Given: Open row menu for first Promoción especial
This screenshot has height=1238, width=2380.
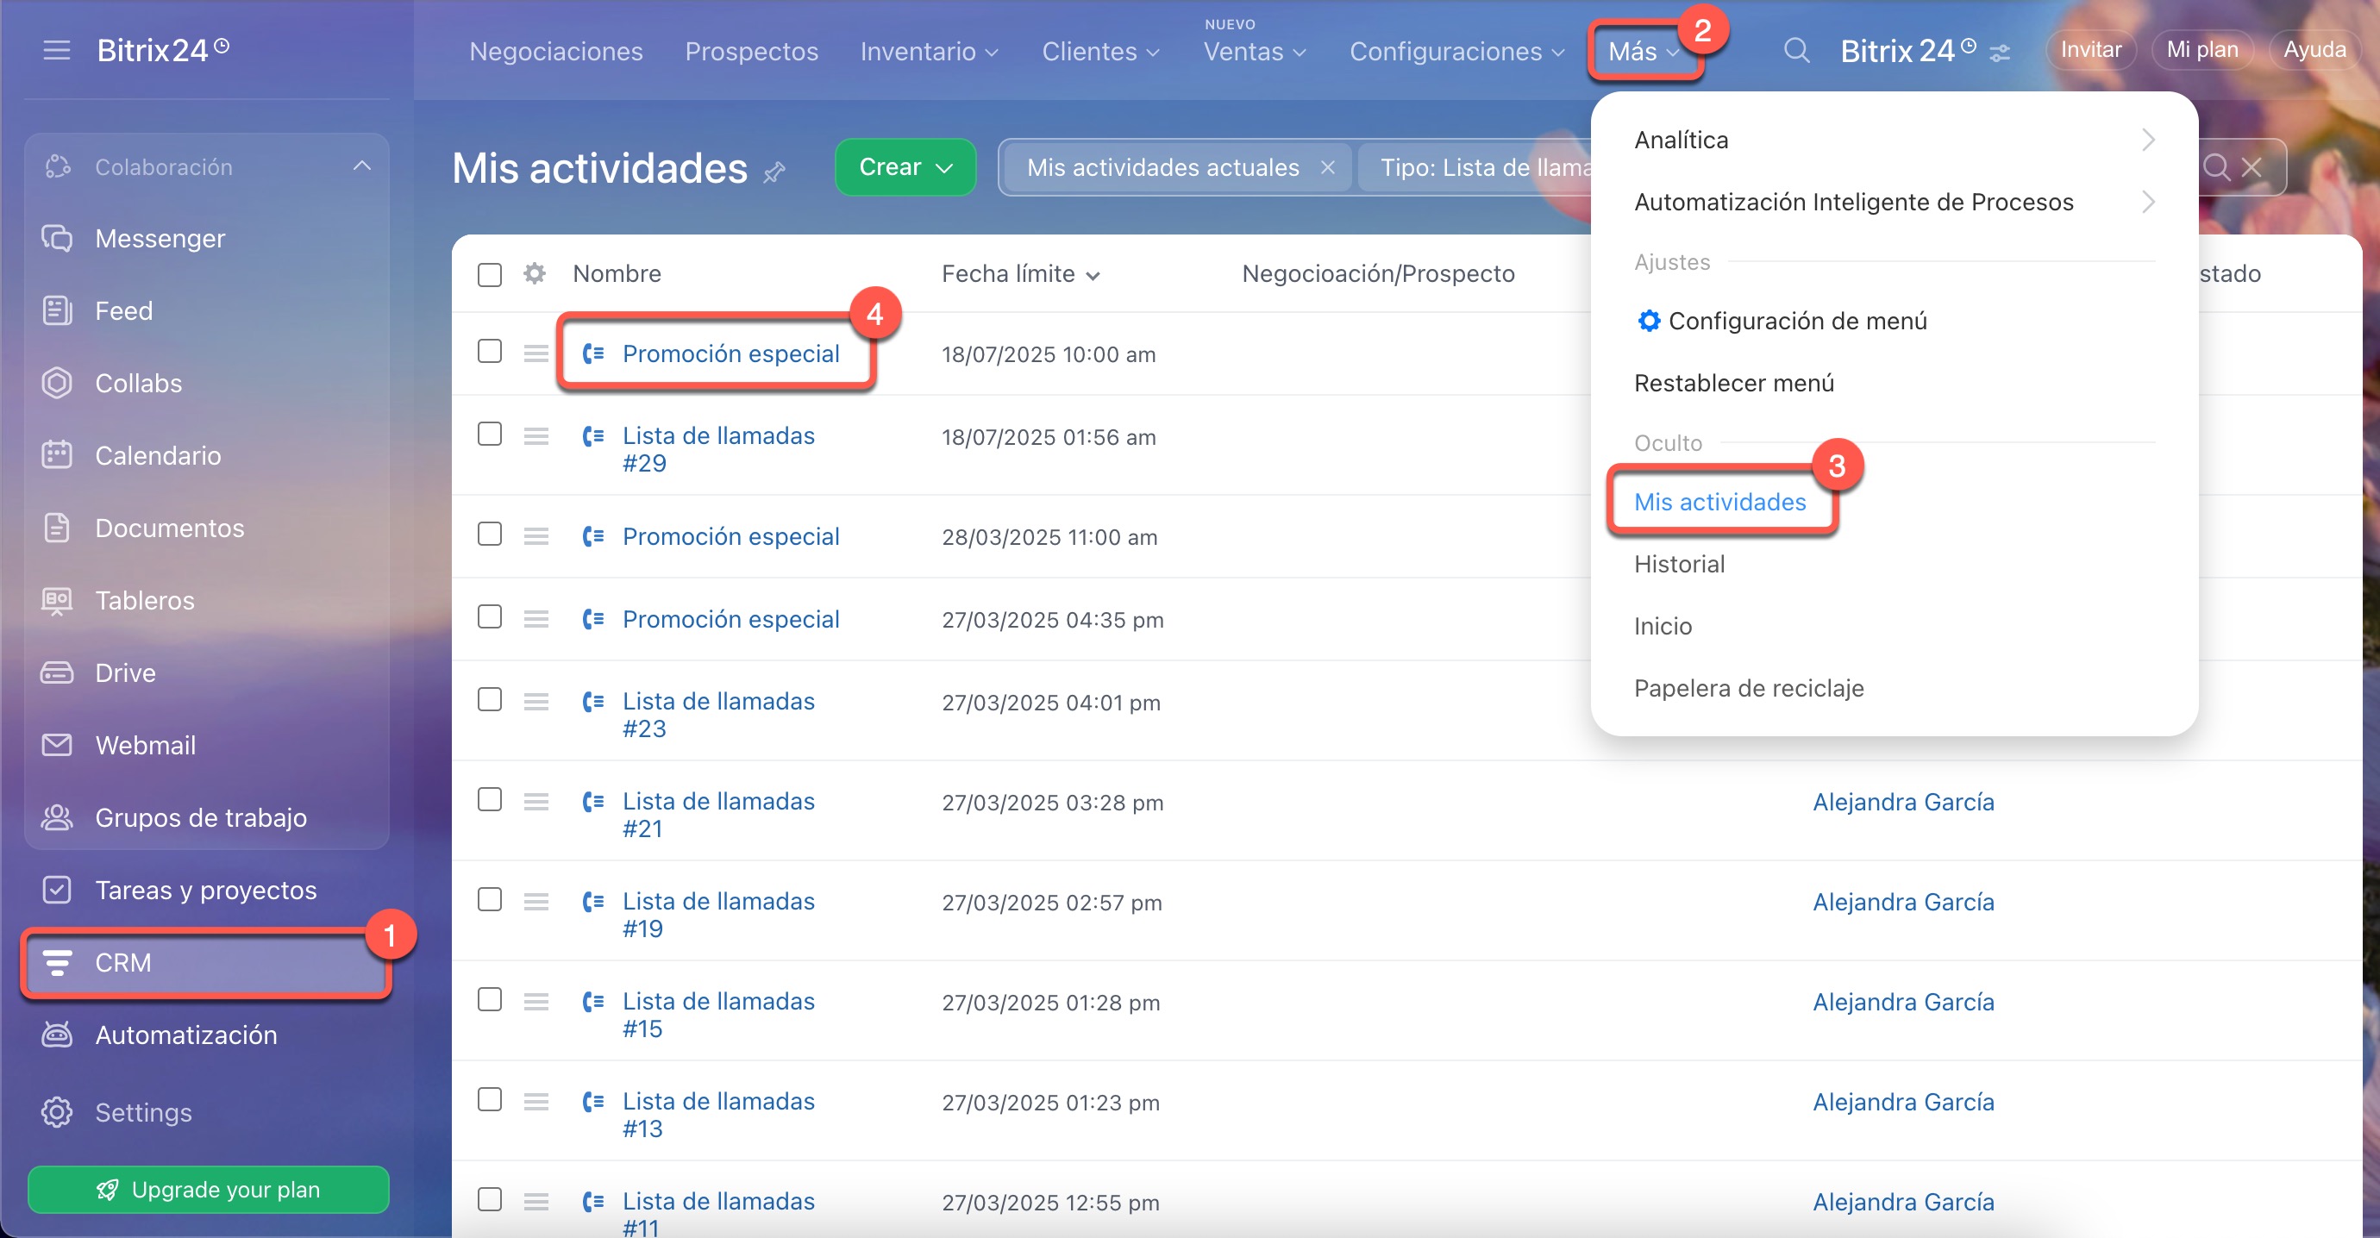Looking at the screenshot, I should (x=535, y=353).
